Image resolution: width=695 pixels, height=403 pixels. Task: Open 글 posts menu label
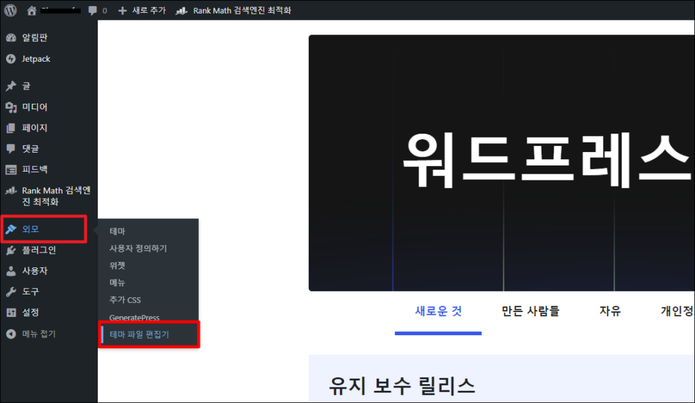pos(26,86)
